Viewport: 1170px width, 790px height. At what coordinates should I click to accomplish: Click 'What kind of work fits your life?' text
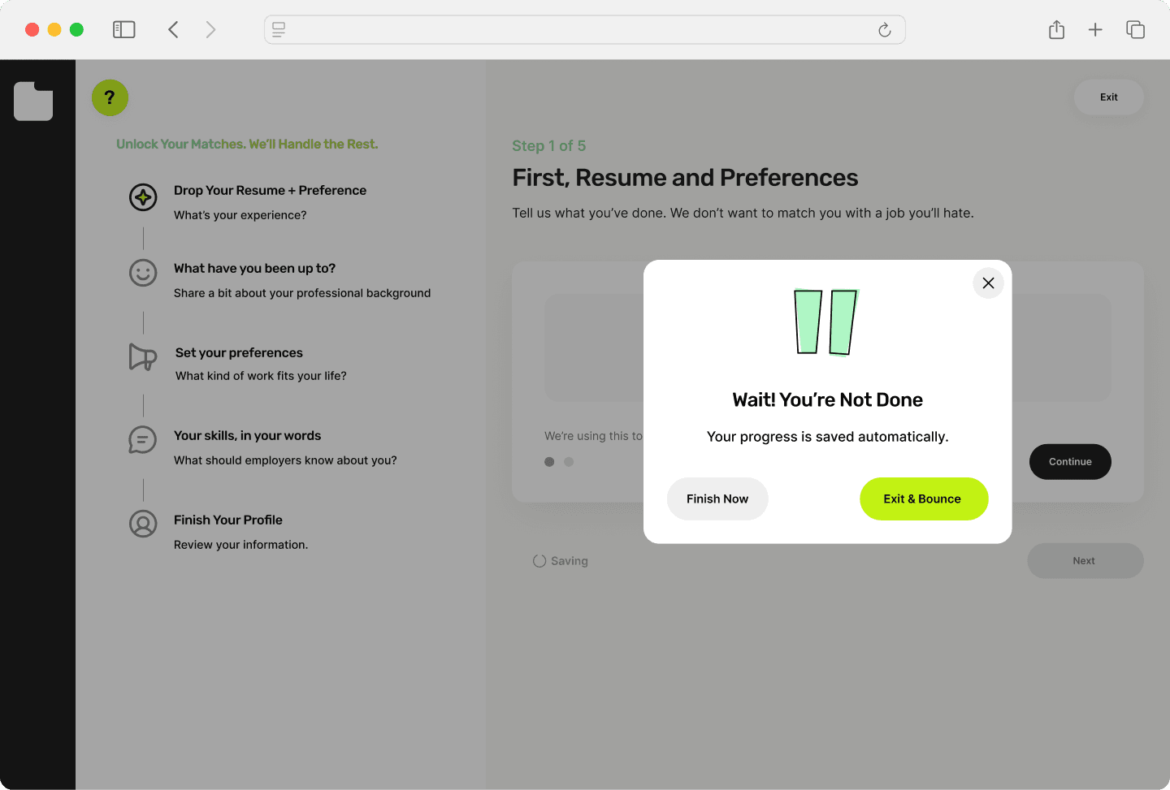(x=261, y=376)
